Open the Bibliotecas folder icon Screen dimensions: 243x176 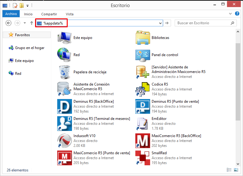tap(143, 38)
